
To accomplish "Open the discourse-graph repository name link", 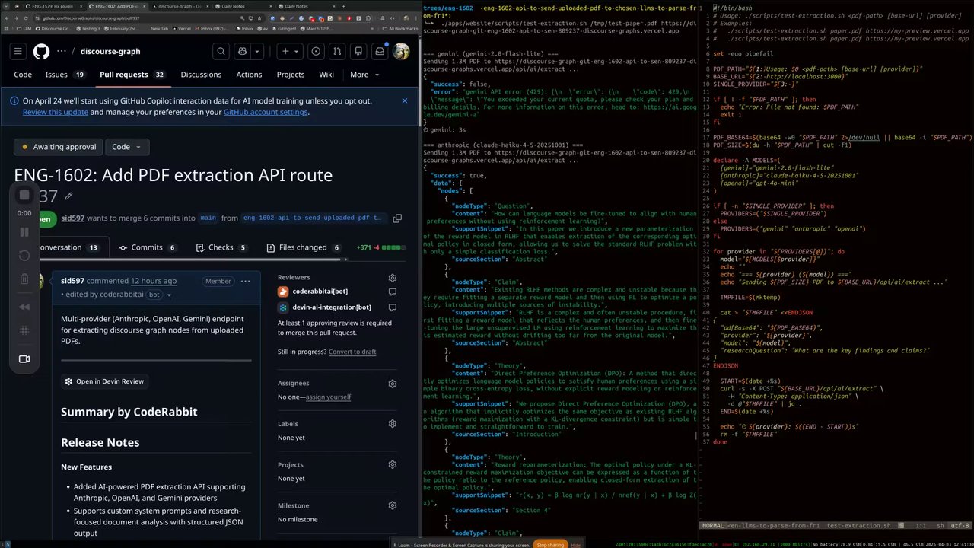I will tap(112, 52).
